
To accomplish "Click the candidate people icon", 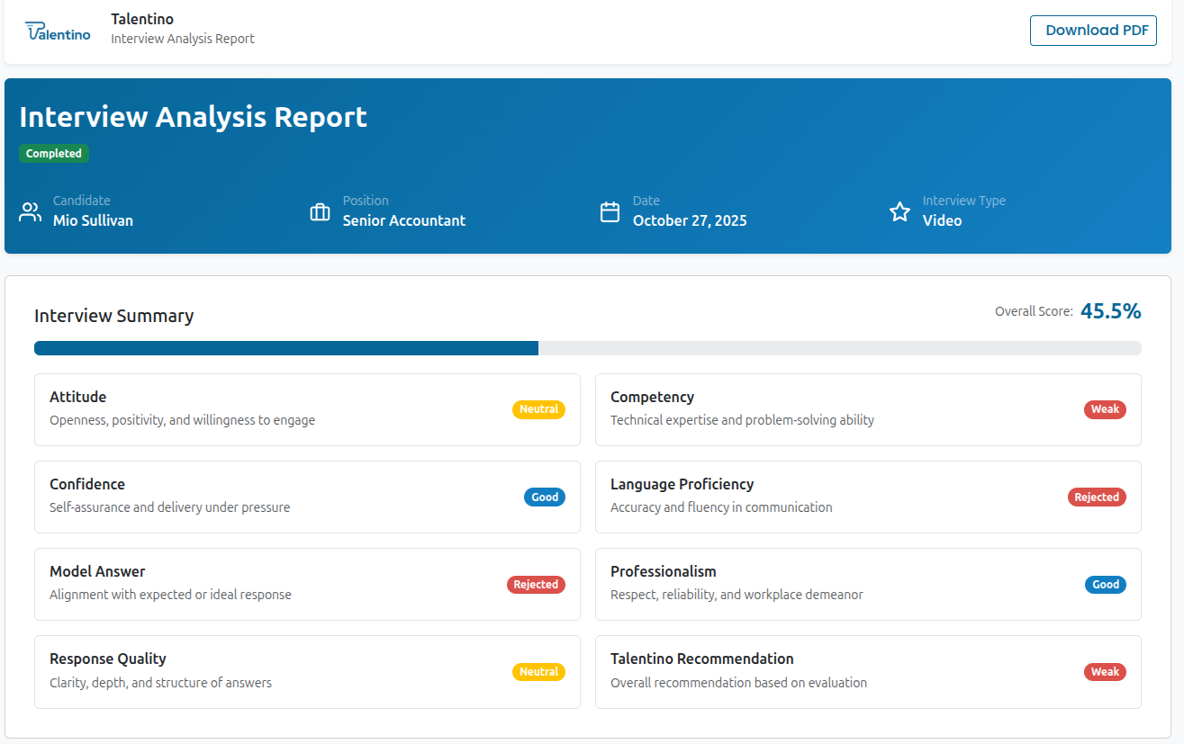I will [31, 212].
